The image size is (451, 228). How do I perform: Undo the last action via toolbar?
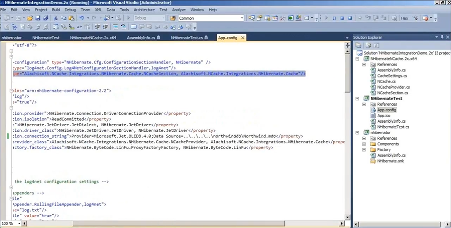coord(82,18)
